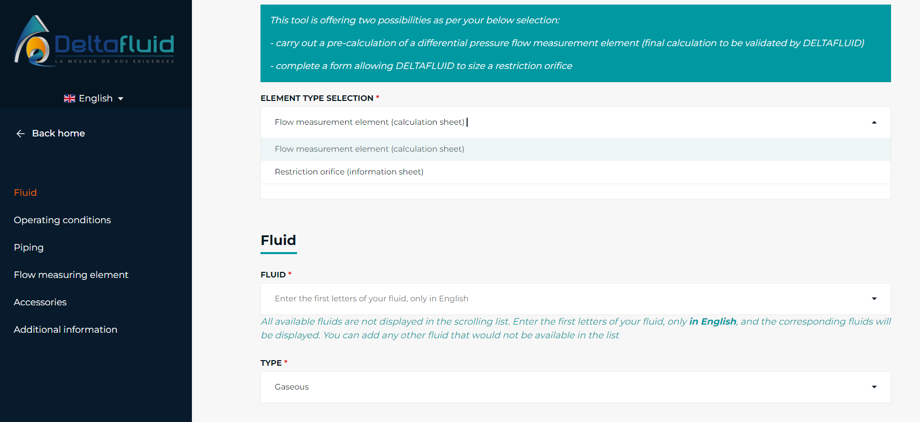Open the English language dropdown caret
Viewport: 920px width, 422px height.
(x=121, y=99)
